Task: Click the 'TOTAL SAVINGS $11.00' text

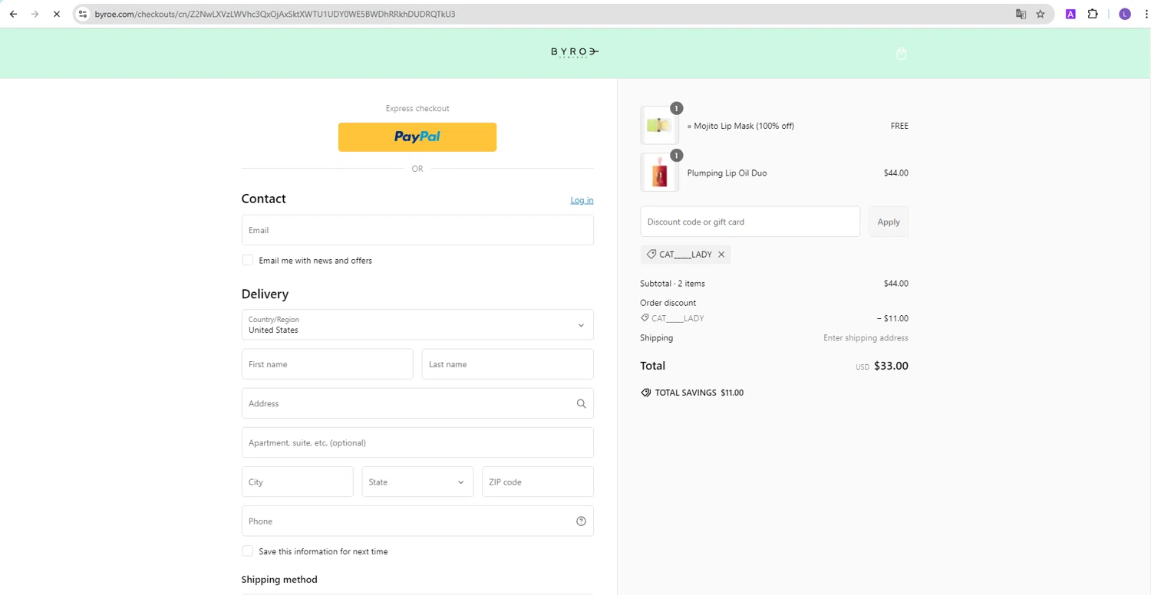Action: pyautogui.click(x=699, y=393)
